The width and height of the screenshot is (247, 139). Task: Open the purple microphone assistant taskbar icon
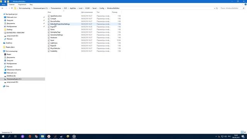tap(23, 136)
